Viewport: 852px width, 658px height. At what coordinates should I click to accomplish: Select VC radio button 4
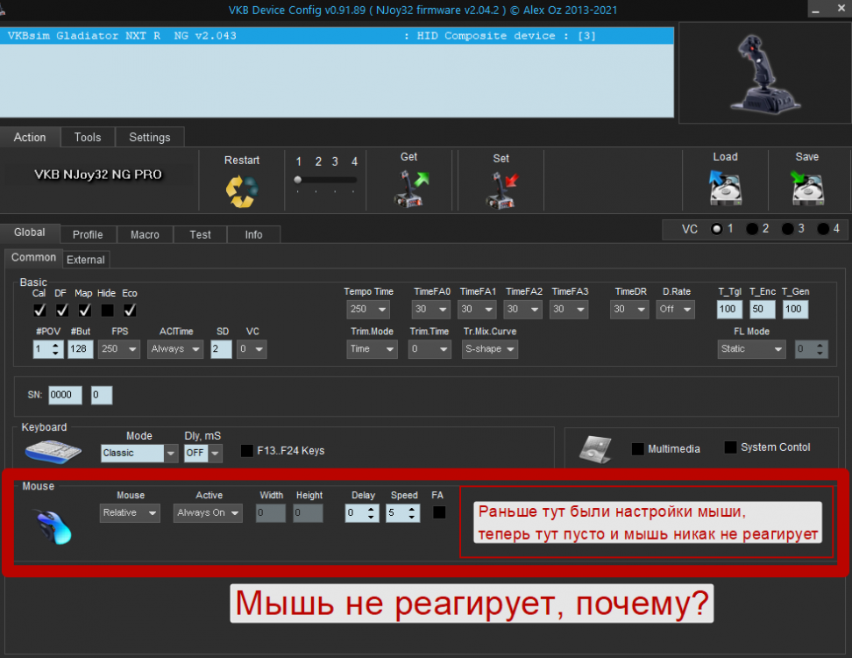(x=823, y=229)
